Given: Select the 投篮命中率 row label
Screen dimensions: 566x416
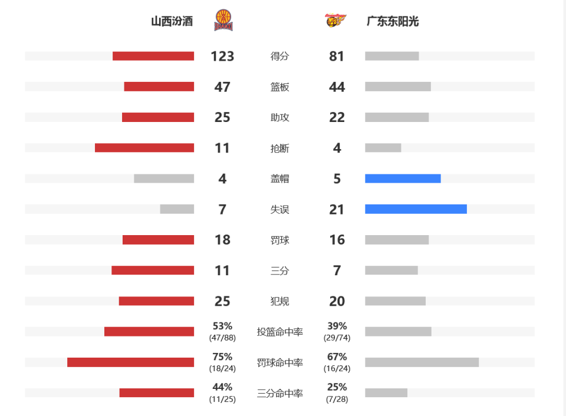Looking at the screenshot, I should (279, 332).
